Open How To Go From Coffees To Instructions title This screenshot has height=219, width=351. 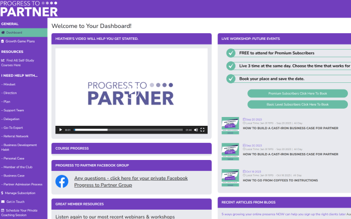tap(280, 180)
